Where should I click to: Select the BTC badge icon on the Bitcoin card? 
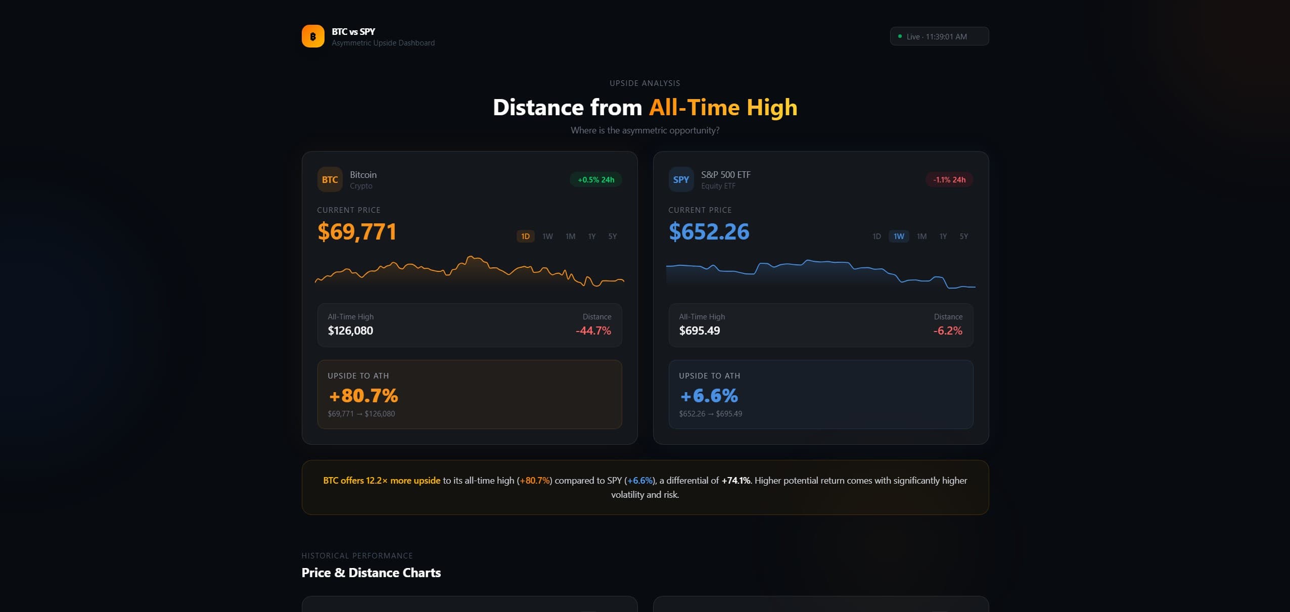click(x=329, y=179)
